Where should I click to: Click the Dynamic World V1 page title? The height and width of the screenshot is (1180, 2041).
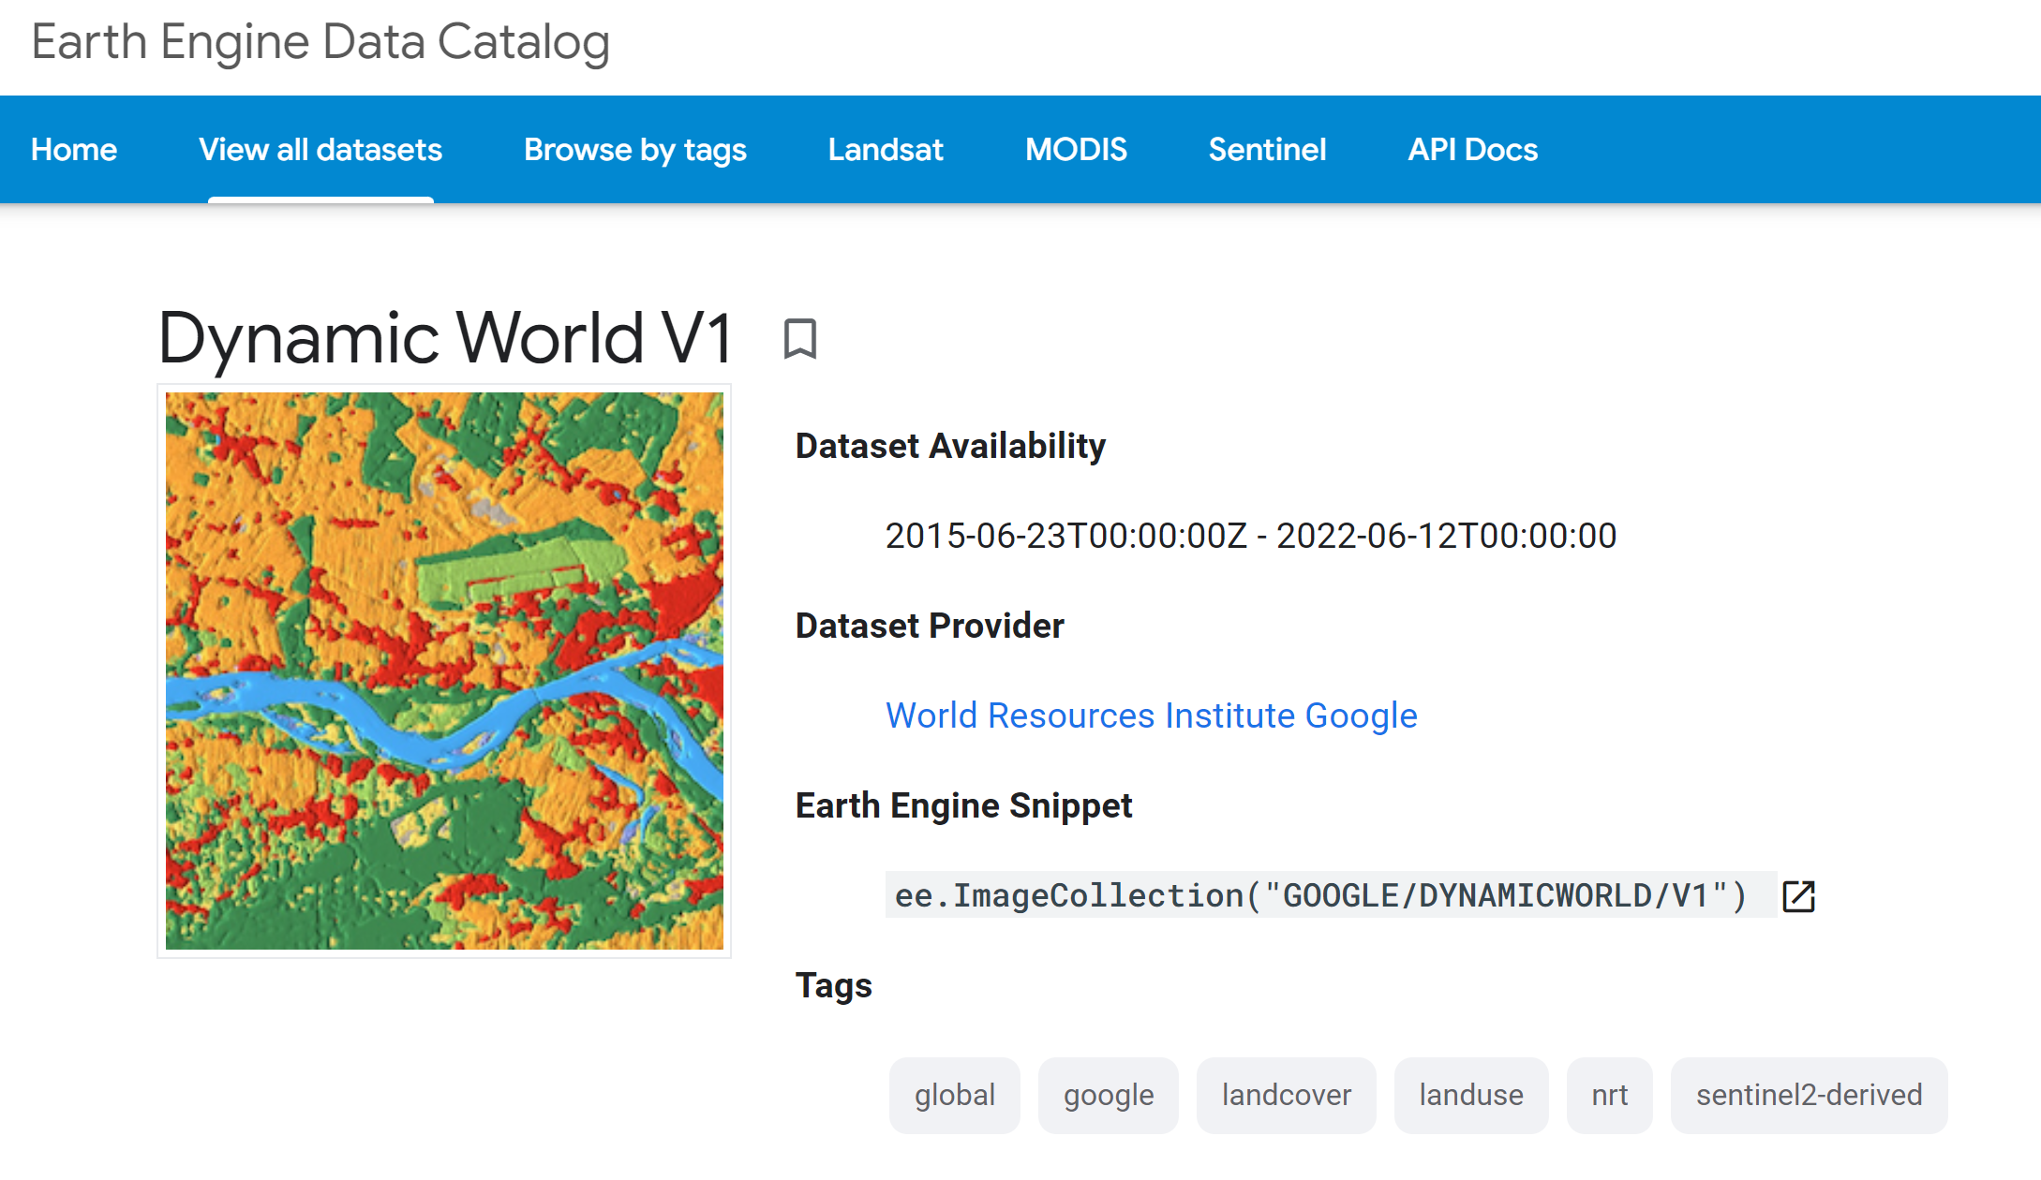pyautogui.click(x=447, y=338)
